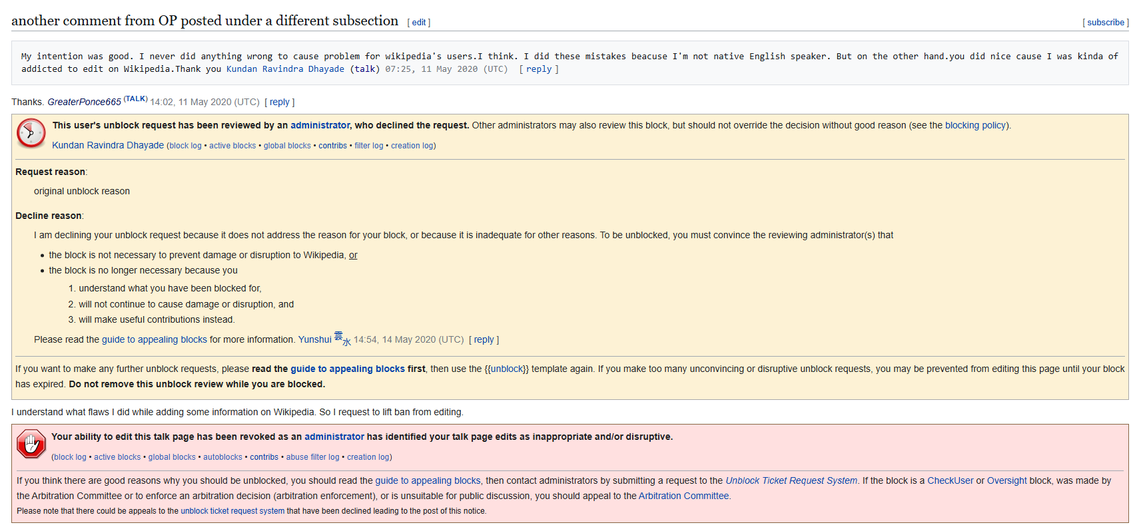The width and height of the screenshot is (1137, 531).
Task: Open the small-print unblock ticket request system link
Action: pos(232,511)
